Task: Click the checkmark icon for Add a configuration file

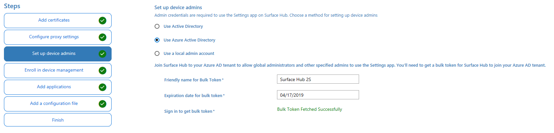Action: pos(102,104)
